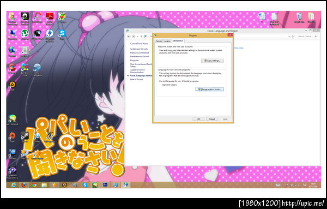Open the user folder desktop icon

[x=13, y=19]
